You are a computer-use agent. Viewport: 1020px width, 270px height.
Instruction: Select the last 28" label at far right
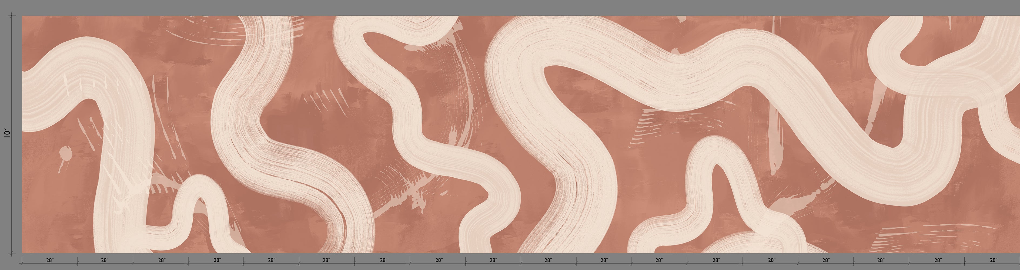click(994, 261)
